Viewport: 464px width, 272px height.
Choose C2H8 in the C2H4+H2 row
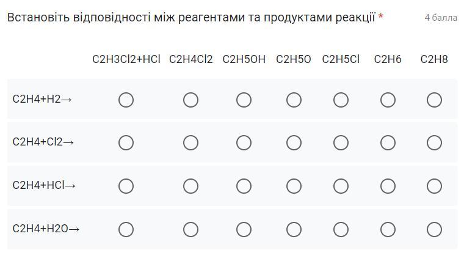point(434,100)
